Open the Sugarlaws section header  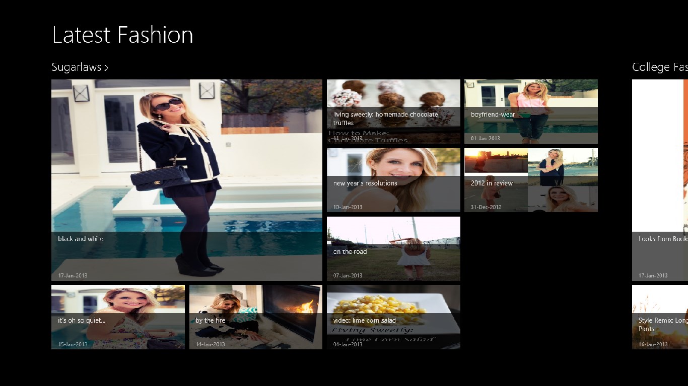(77, 67)
